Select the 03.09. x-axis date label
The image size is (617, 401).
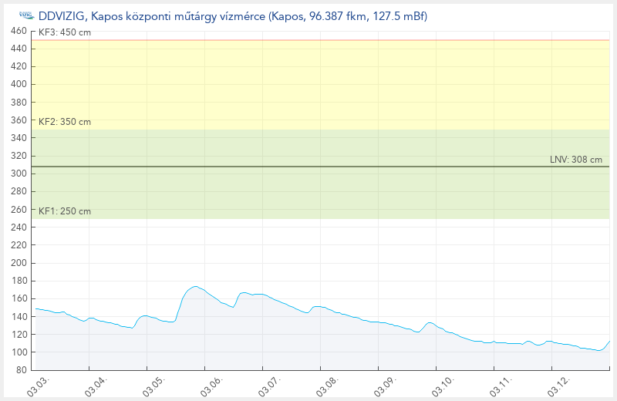(383, 384)
